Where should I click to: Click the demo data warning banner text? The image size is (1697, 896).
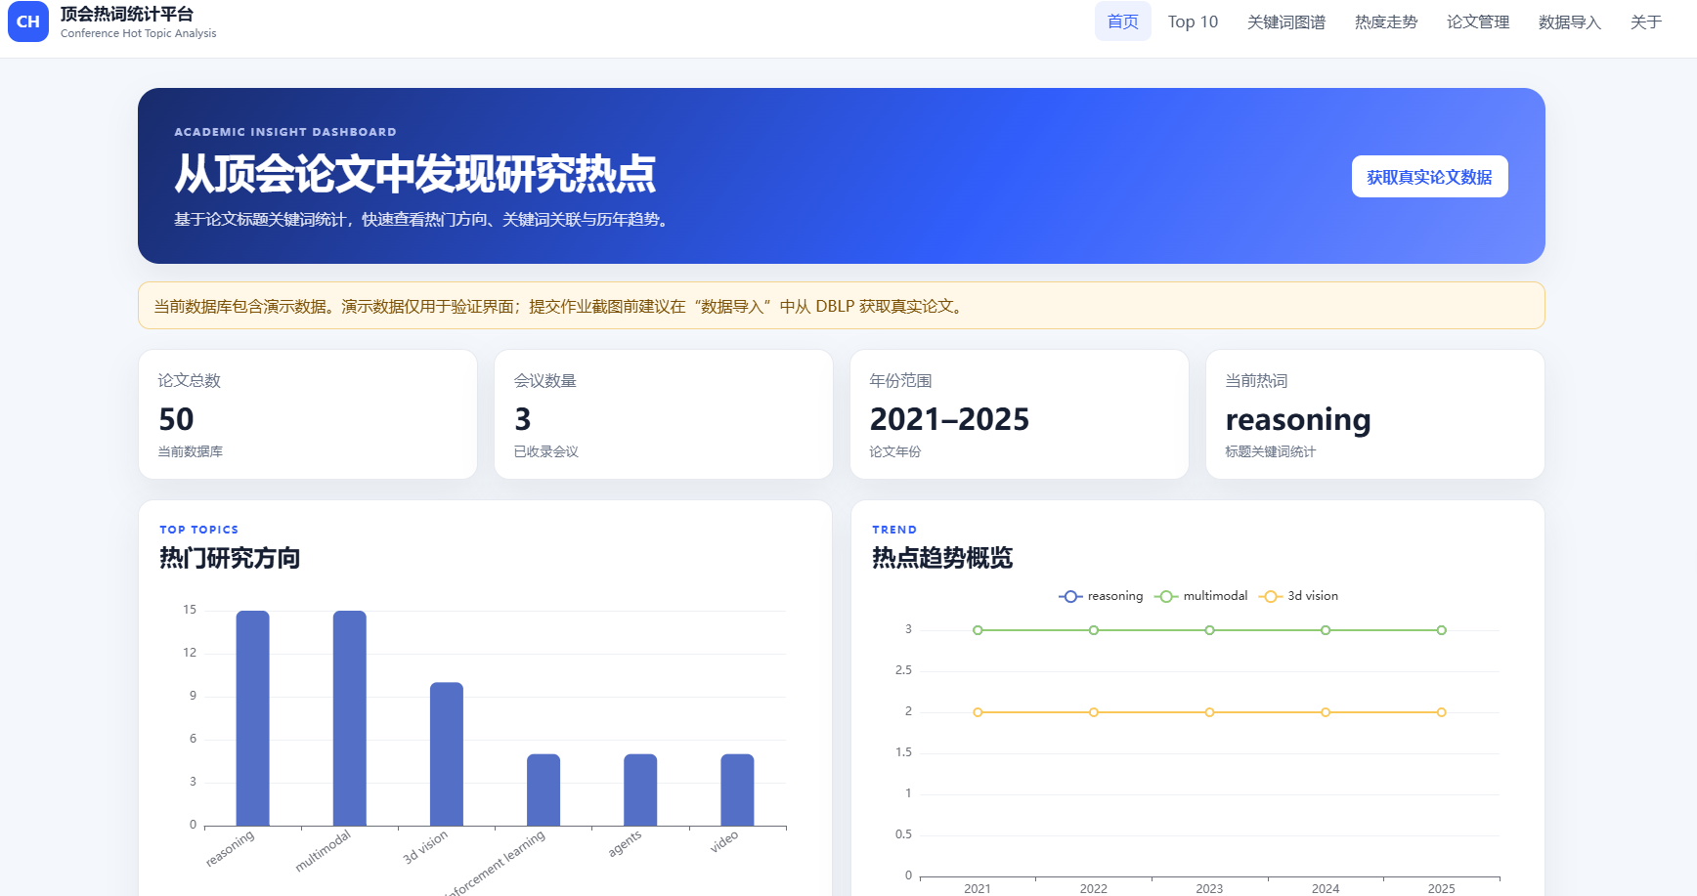(560, 306)
